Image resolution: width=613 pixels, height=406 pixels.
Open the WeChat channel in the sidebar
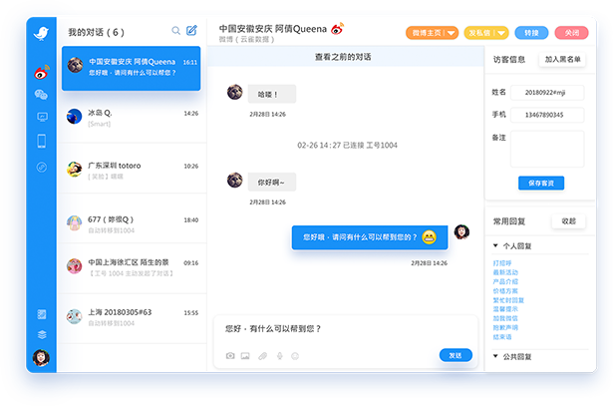41,95
